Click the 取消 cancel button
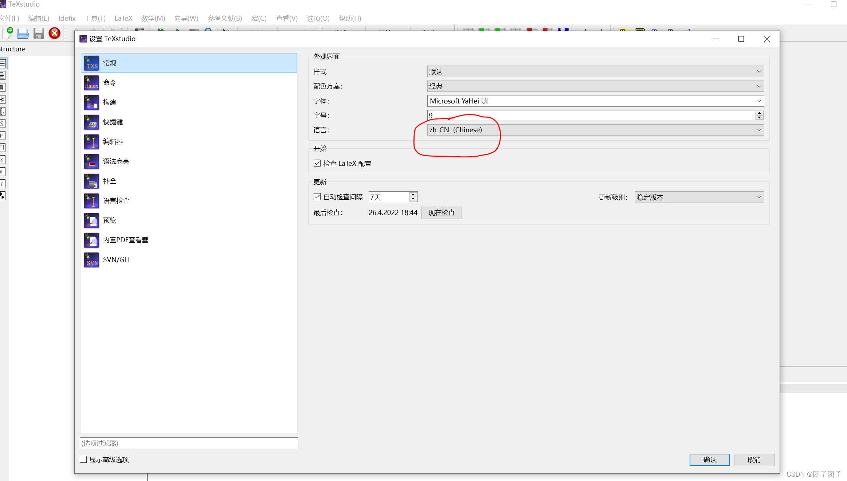847x481 pixels. tap(754, 460)
